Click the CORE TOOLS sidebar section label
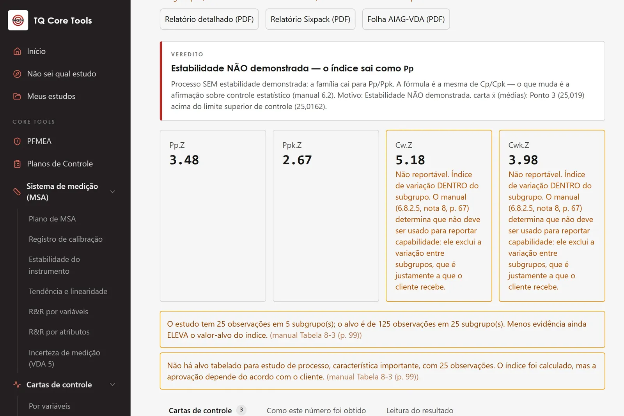 (x=34, y=122)
